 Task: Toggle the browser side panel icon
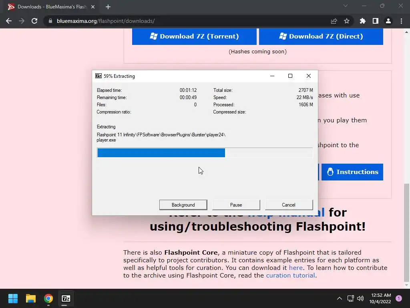375,21
